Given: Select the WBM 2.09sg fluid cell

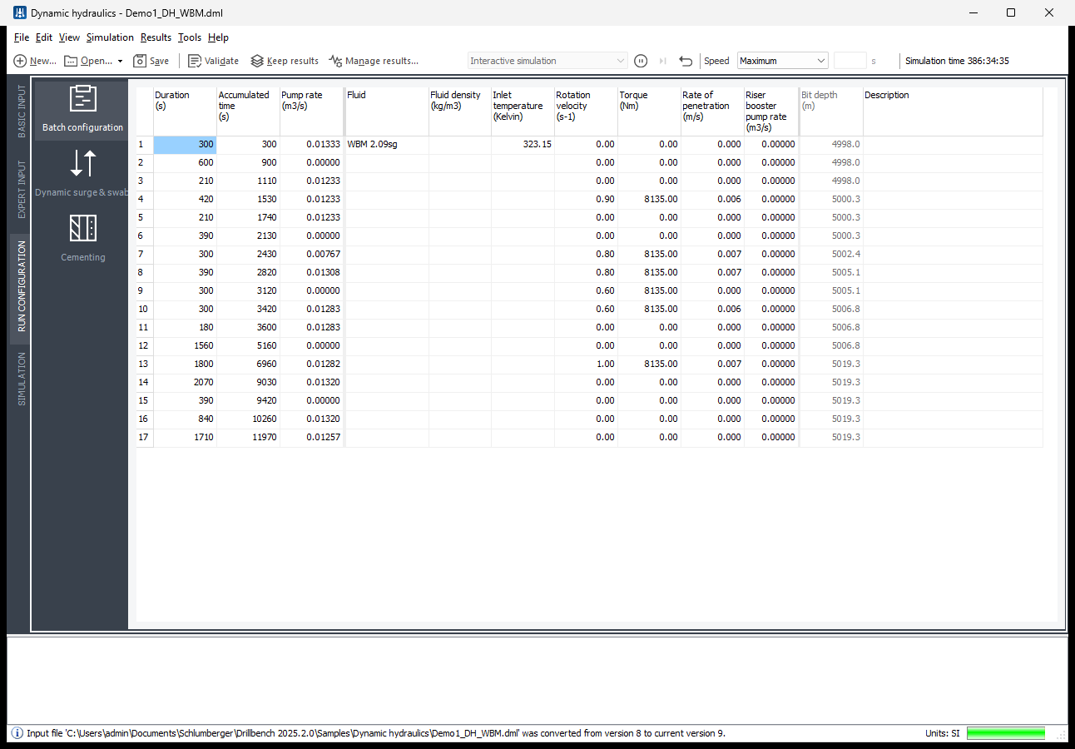Looking at the screenshot, I should pos(386,144).
